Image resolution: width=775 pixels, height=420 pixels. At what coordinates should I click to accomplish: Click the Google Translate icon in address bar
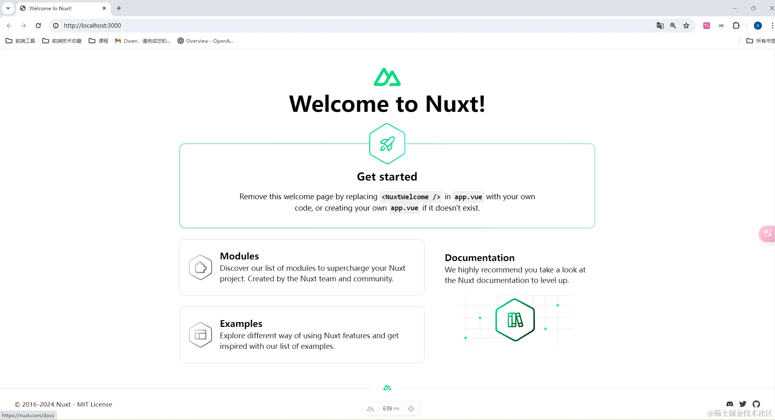coord(660,26)
